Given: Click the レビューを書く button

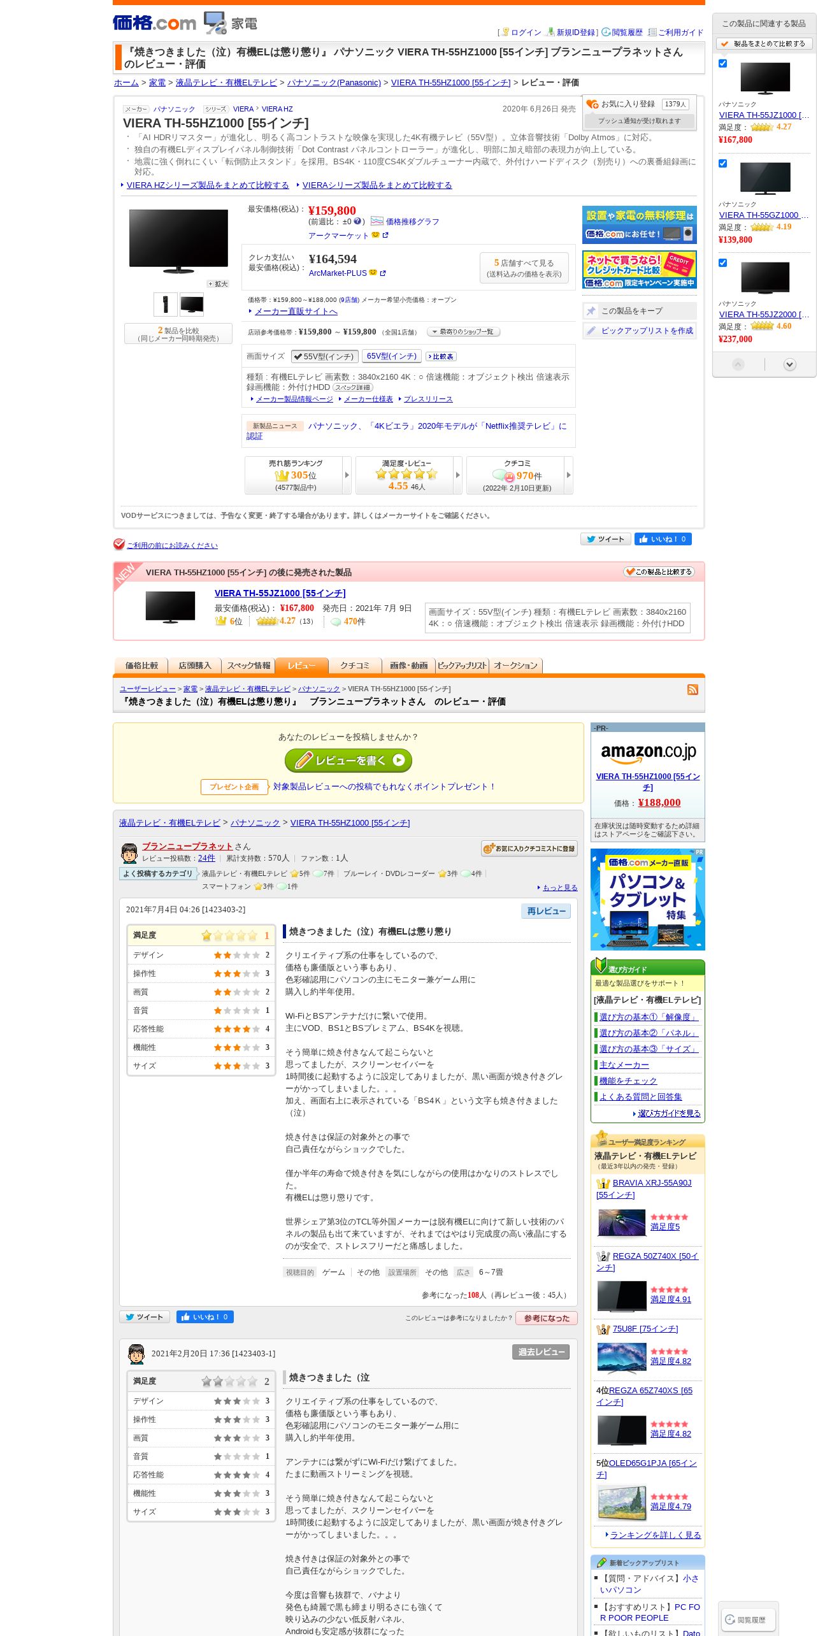Looking at the screenshot, I should click(348, 760).
